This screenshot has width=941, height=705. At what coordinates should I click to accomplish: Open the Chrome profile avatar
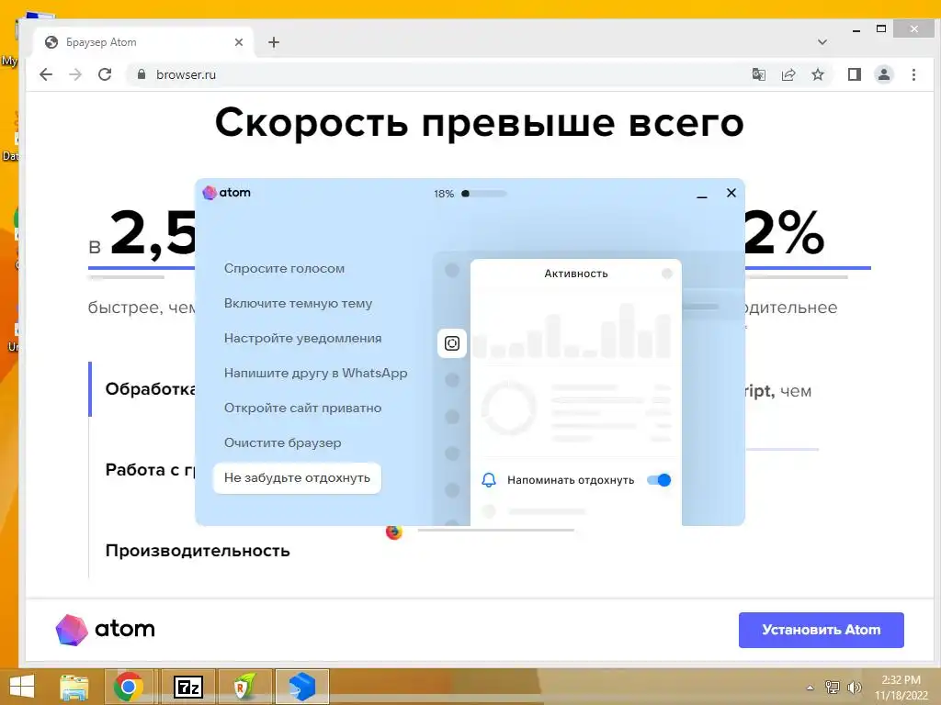coord(884,74)
